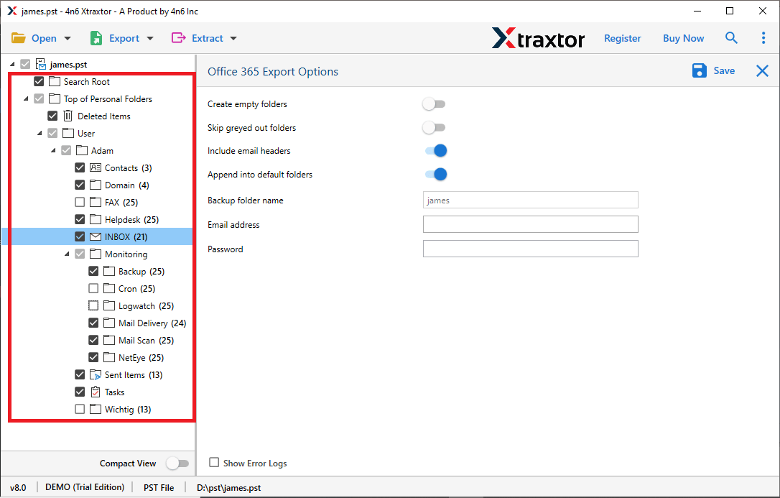Click the Helpdesk folder icon
Viewport: 780px width, 498px height.
tap(96, 219)
